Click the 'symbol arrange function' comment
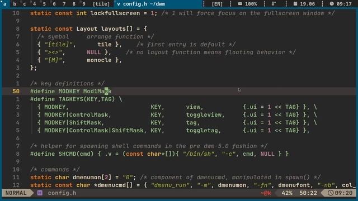358x201 pixels. [96, 37]
